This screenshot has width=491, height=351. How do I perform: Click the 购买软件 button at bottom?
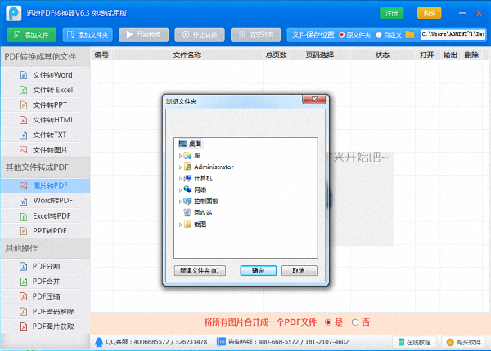[x=463, y=342]
